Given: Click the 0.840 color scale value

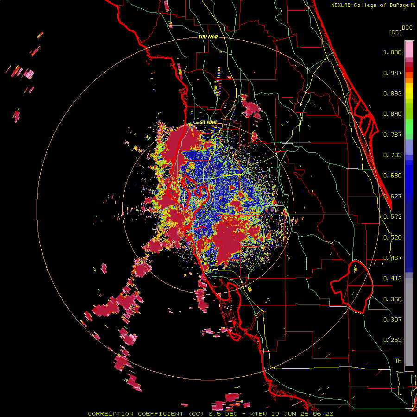Looking at the screenshot, I should [392, 114].
